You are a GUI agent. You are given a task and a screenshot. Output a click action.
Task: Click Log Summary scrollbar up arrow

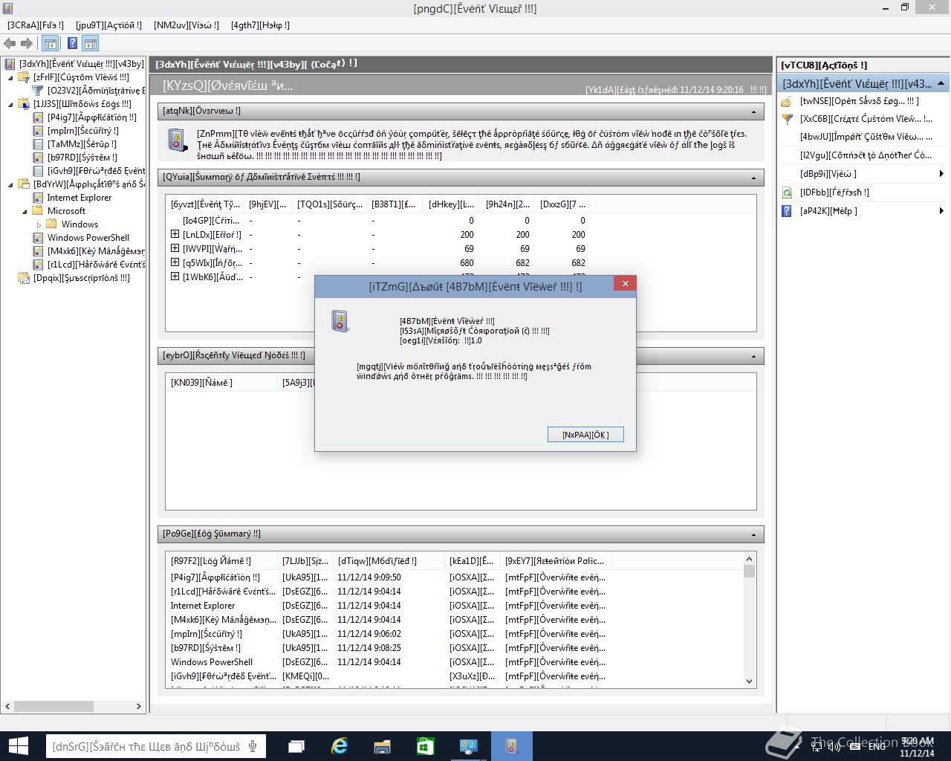(749, 559)
